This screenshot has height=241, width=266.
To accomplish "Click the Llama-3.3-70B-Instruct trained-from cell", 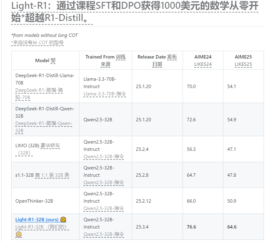I will (105, 86).
